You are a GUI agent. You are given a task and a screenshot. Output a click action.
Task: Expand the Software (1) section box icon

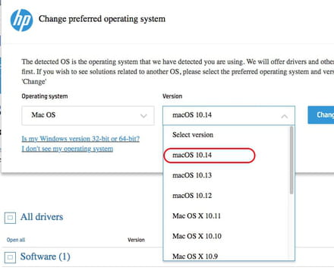[10, 257]
